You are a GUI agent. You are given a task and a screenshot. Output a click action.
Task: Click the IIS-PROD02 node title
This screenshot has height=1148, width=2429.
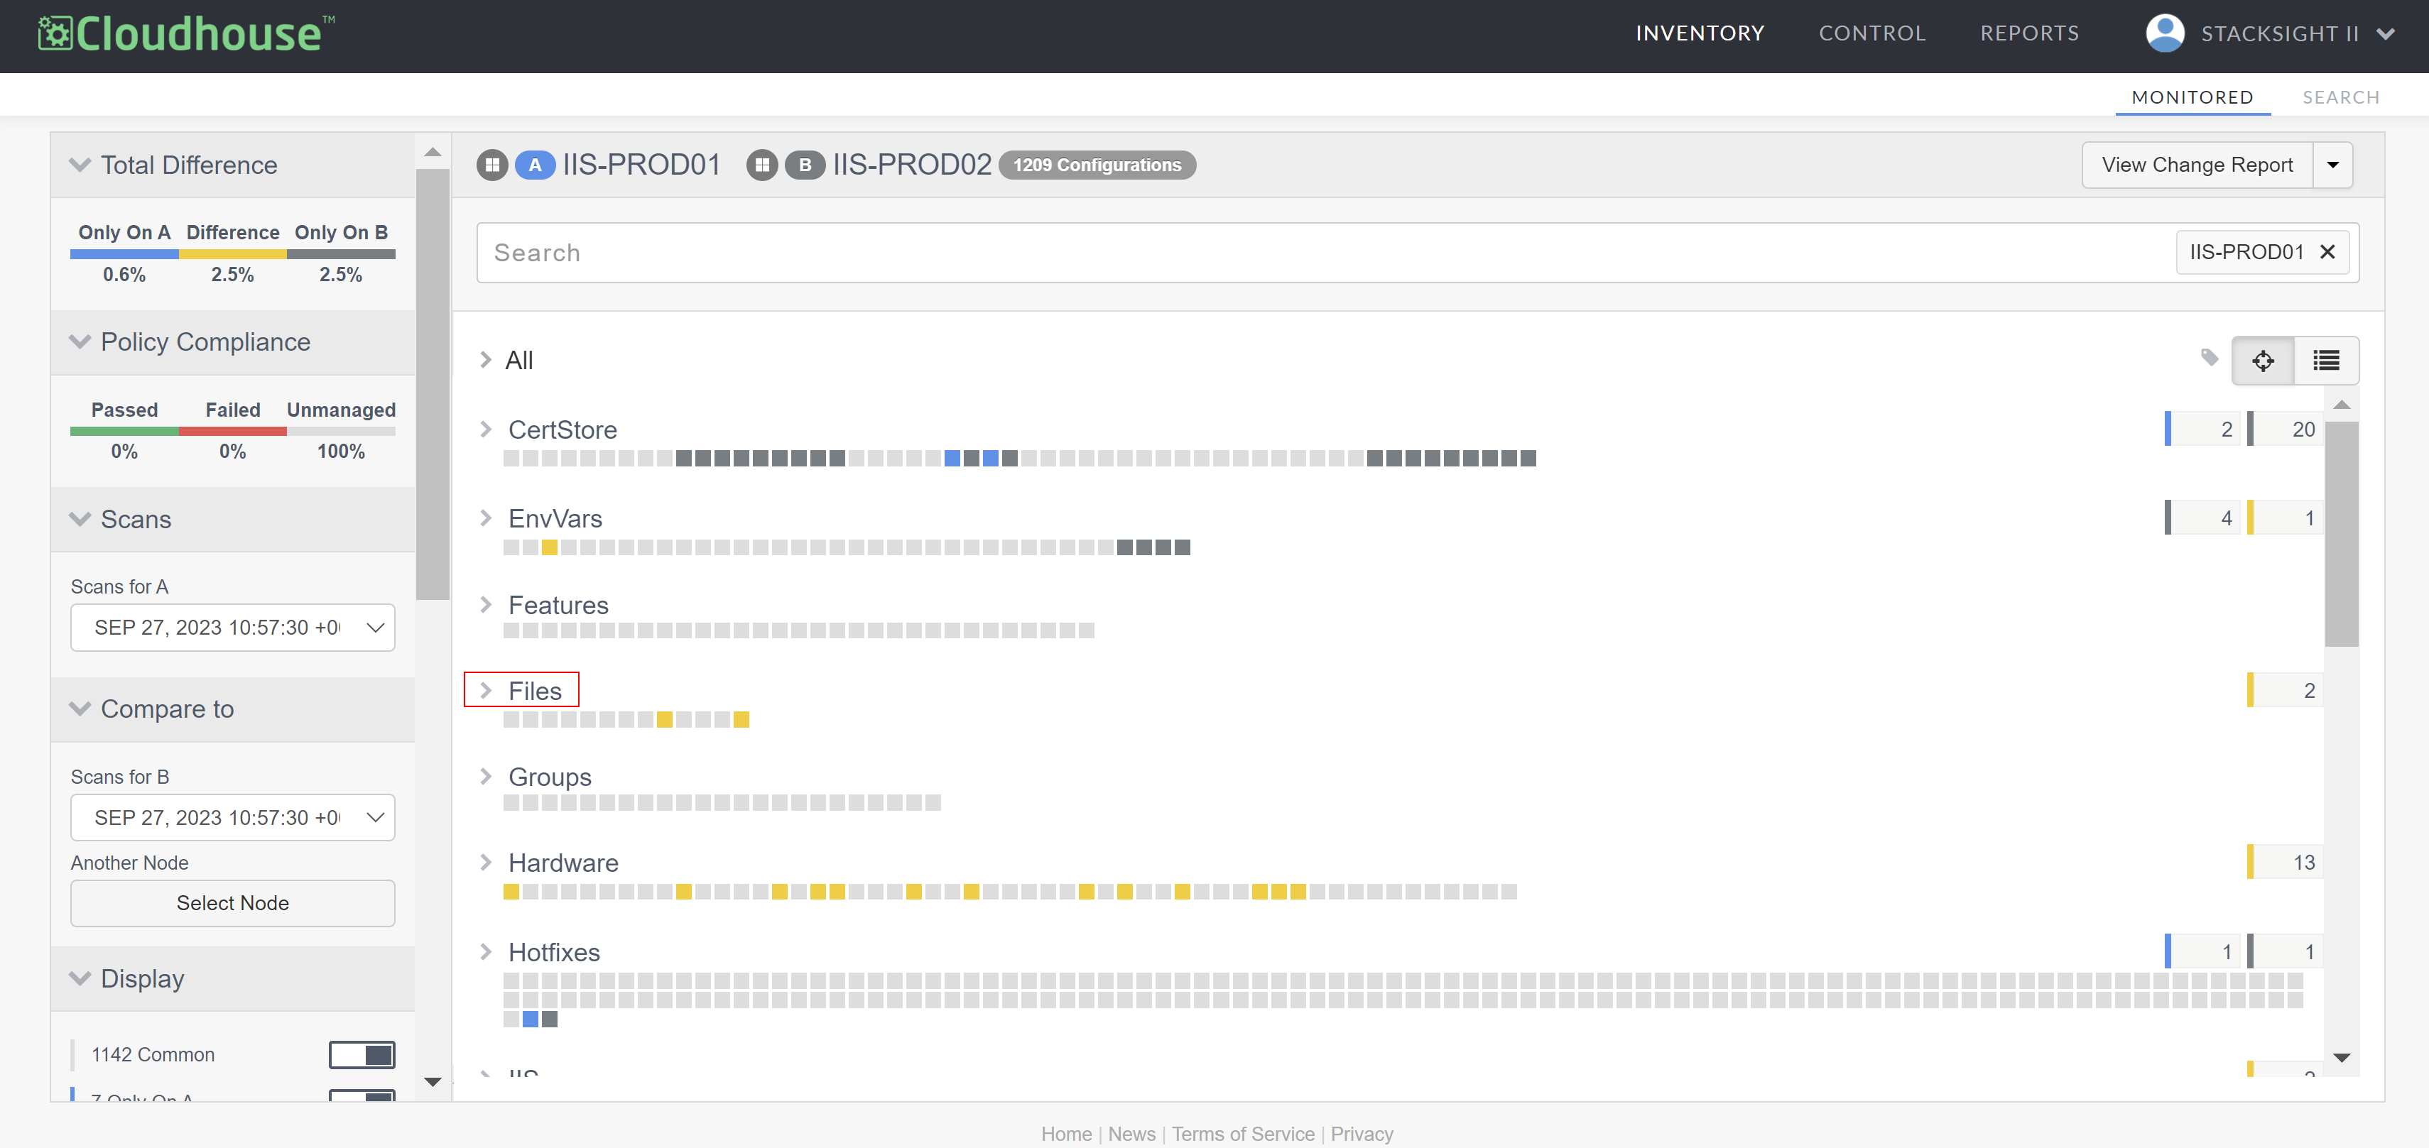point(912,165)
